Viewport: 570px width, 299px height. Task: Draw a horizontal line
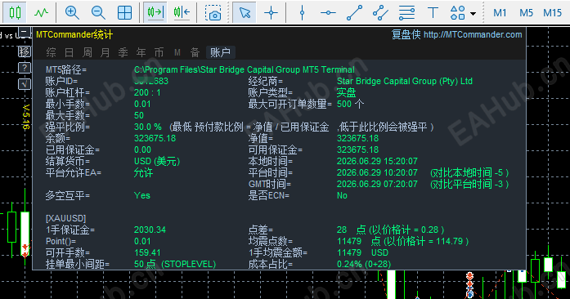tap(328, 13)
